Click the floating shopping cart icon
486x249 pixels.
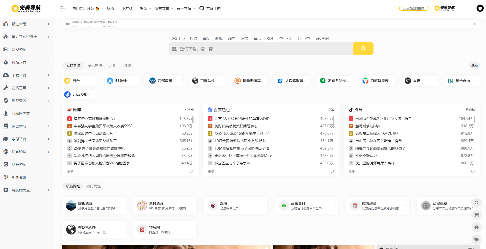[x=477, y=215]
